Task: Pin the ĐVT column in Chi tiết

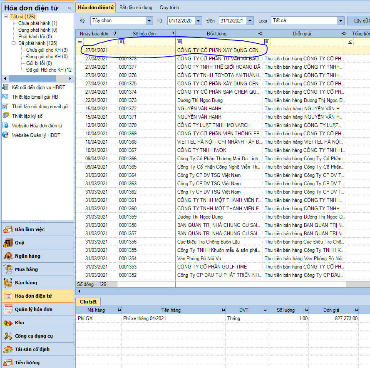Action: (x=265, y=310)
